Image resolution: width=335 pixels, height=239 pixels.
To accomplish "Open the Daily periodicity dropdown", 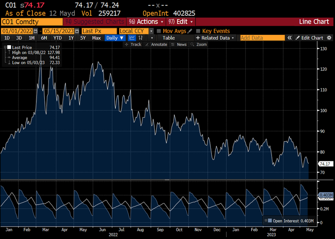I will pyautogui.click(x=115, y=38).
